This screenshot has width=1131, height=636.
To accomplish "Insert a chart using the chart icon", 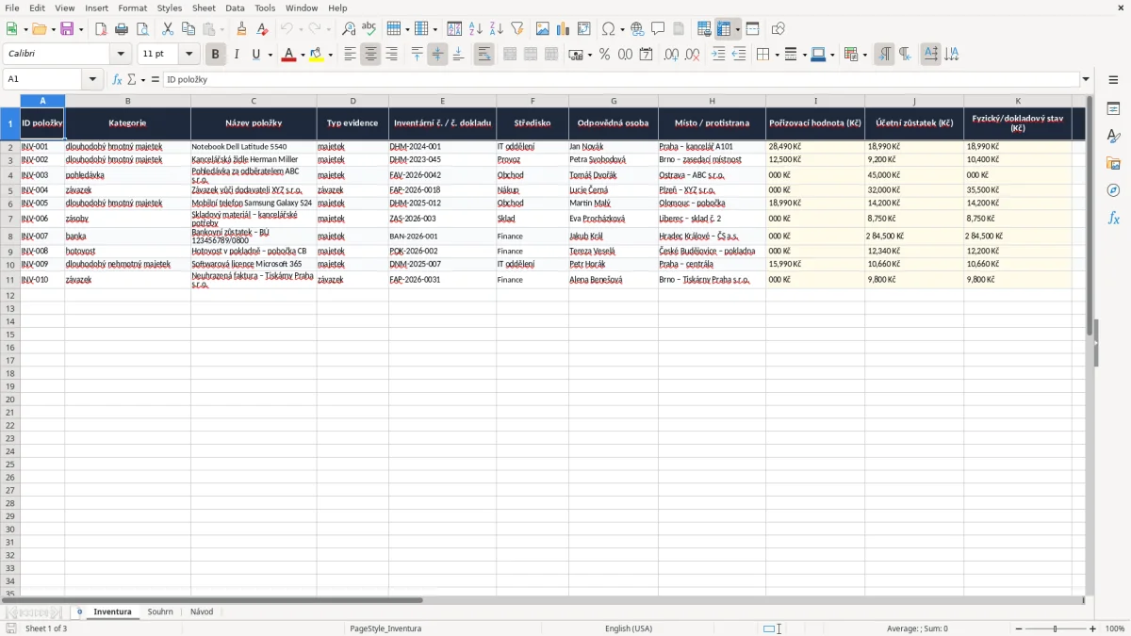I will pos(563,29).
